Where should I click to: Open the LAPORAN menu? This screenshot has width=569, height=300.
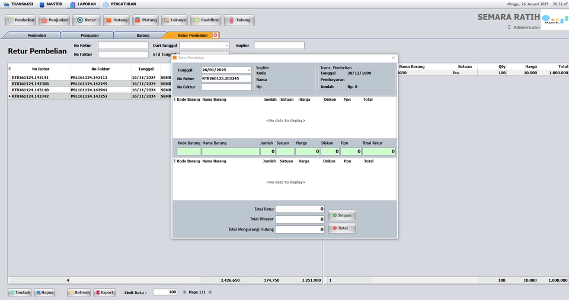click(83, 4)
